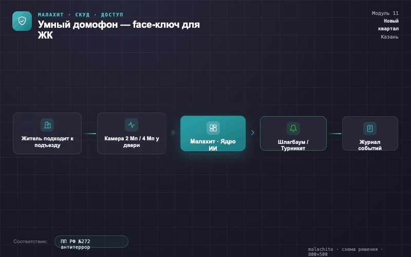Select the Камера 2 Мп / 4 Мп card
Image resolution: width=411 pixels, height=257 pixels.
tap(132, 133)
